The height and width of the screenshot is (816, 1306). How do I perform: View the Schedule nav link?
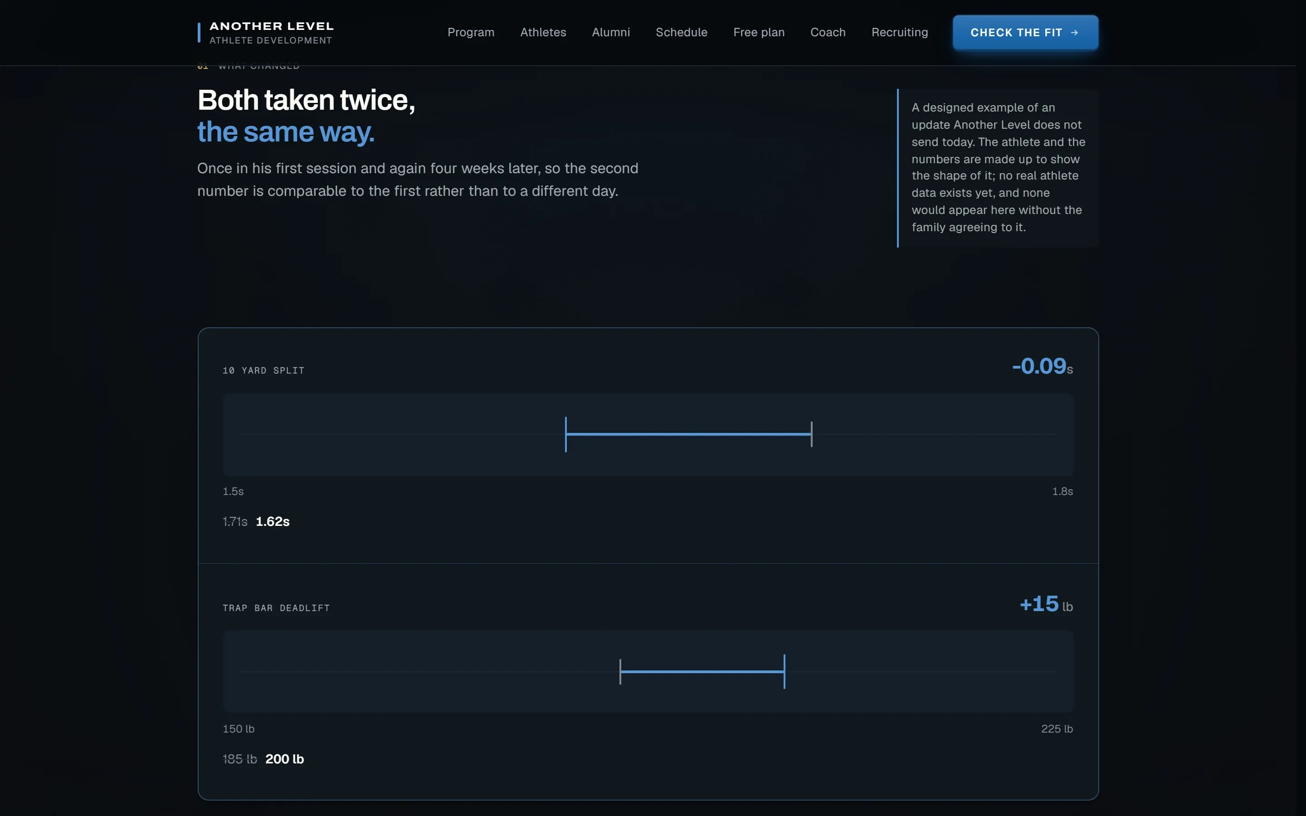pyautogui.click(x=681, y=32)
